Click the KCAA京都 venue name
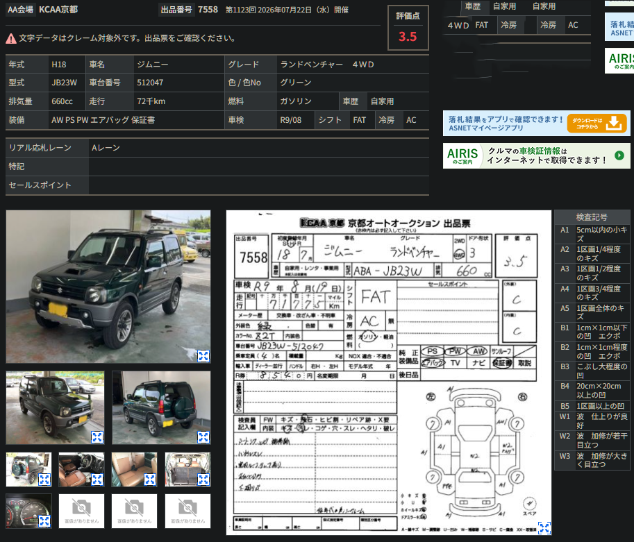Screen dimensions: 634x542 click(58, 10)
